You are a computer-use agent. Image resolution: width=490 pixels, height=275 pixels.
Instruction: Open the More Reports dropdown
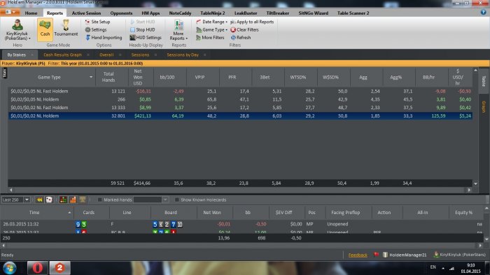pyautogui.click(x=178, y=30)
